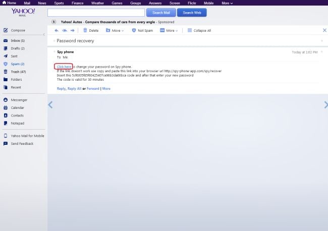Click the Forward arrow icon in toolbar

pos(72,31)
